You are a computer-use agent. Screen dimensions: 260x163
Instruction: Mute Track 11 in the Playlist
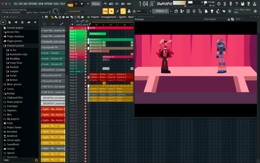(86, 57)
